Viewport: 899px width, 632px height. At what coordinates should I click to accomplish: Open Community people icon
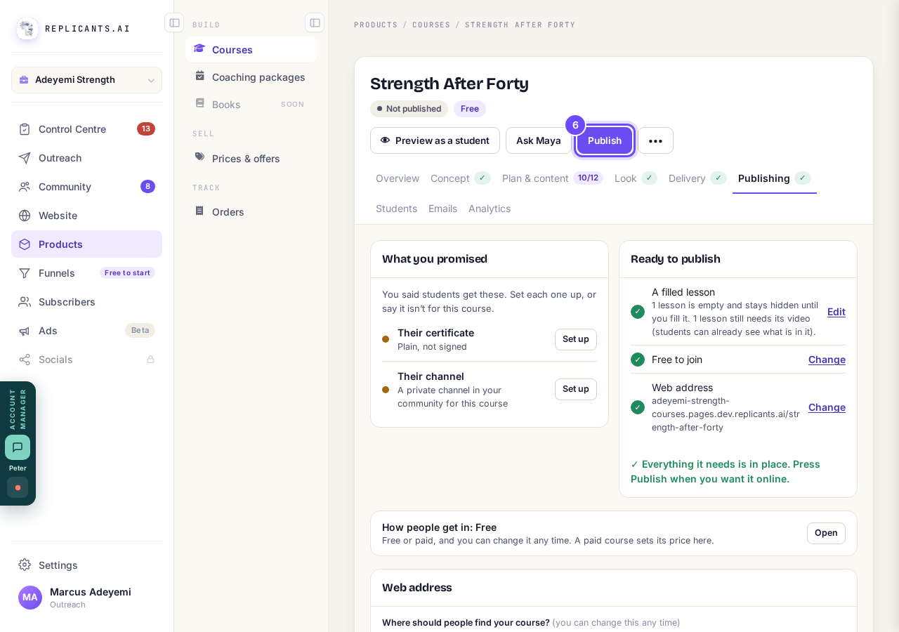click(25, 187)
